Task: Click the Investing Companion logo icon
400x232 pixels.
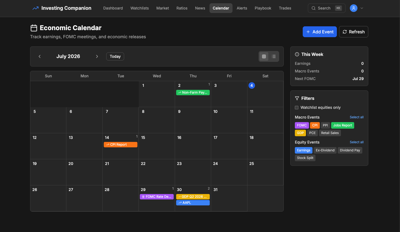Action: (36, 8)
